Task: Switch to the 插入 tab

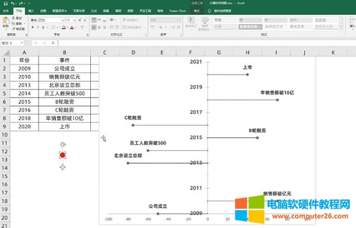Action: (31, 11)
